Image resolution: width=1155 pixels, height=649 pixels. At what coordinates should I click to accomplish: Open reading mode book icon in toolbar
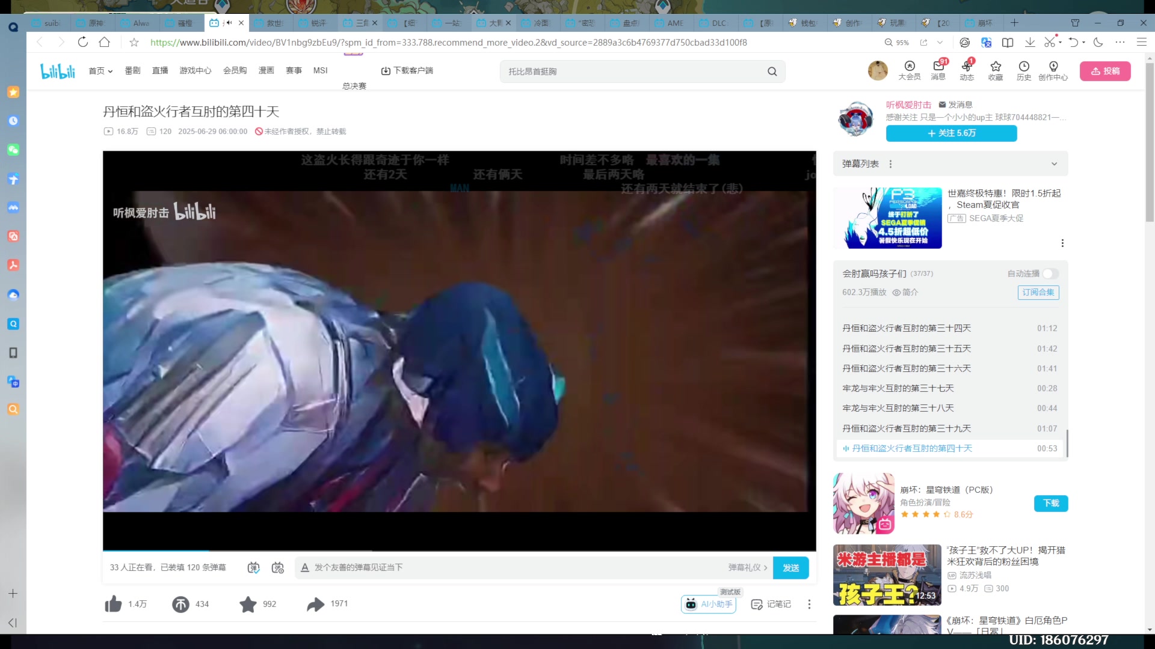[1008, 42]
